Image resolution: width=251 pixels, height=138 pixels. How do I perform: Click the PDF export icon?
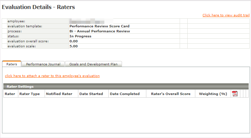click(235, 94)
